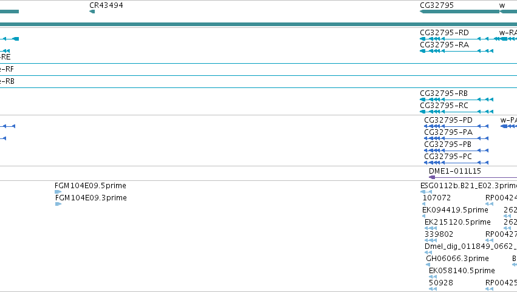Viewport: 517px width, 292px height.
Task: Click the e-RB transcript line
Action: pyautogui.click(x=259, y=87)
